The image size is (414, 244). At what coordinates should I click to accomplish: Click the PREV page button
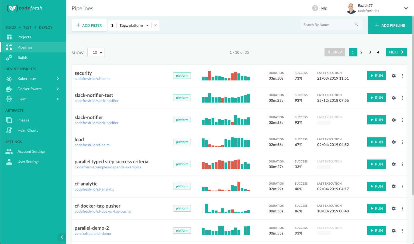coord(335,52)
